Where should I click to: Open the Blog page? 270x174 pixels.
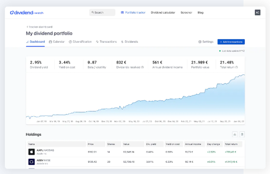click(x=200, y=12)
